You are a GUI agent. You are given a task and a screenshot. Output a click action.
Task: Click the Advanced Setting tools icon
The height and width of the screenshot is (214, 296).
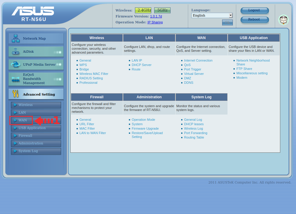point(15,94)
